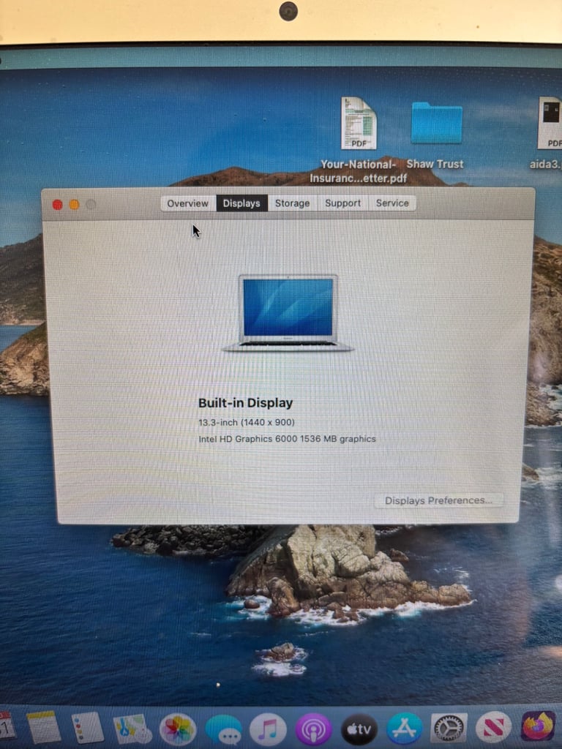
Task: Launch Reminders from the Dock
Action: [88, 728]
